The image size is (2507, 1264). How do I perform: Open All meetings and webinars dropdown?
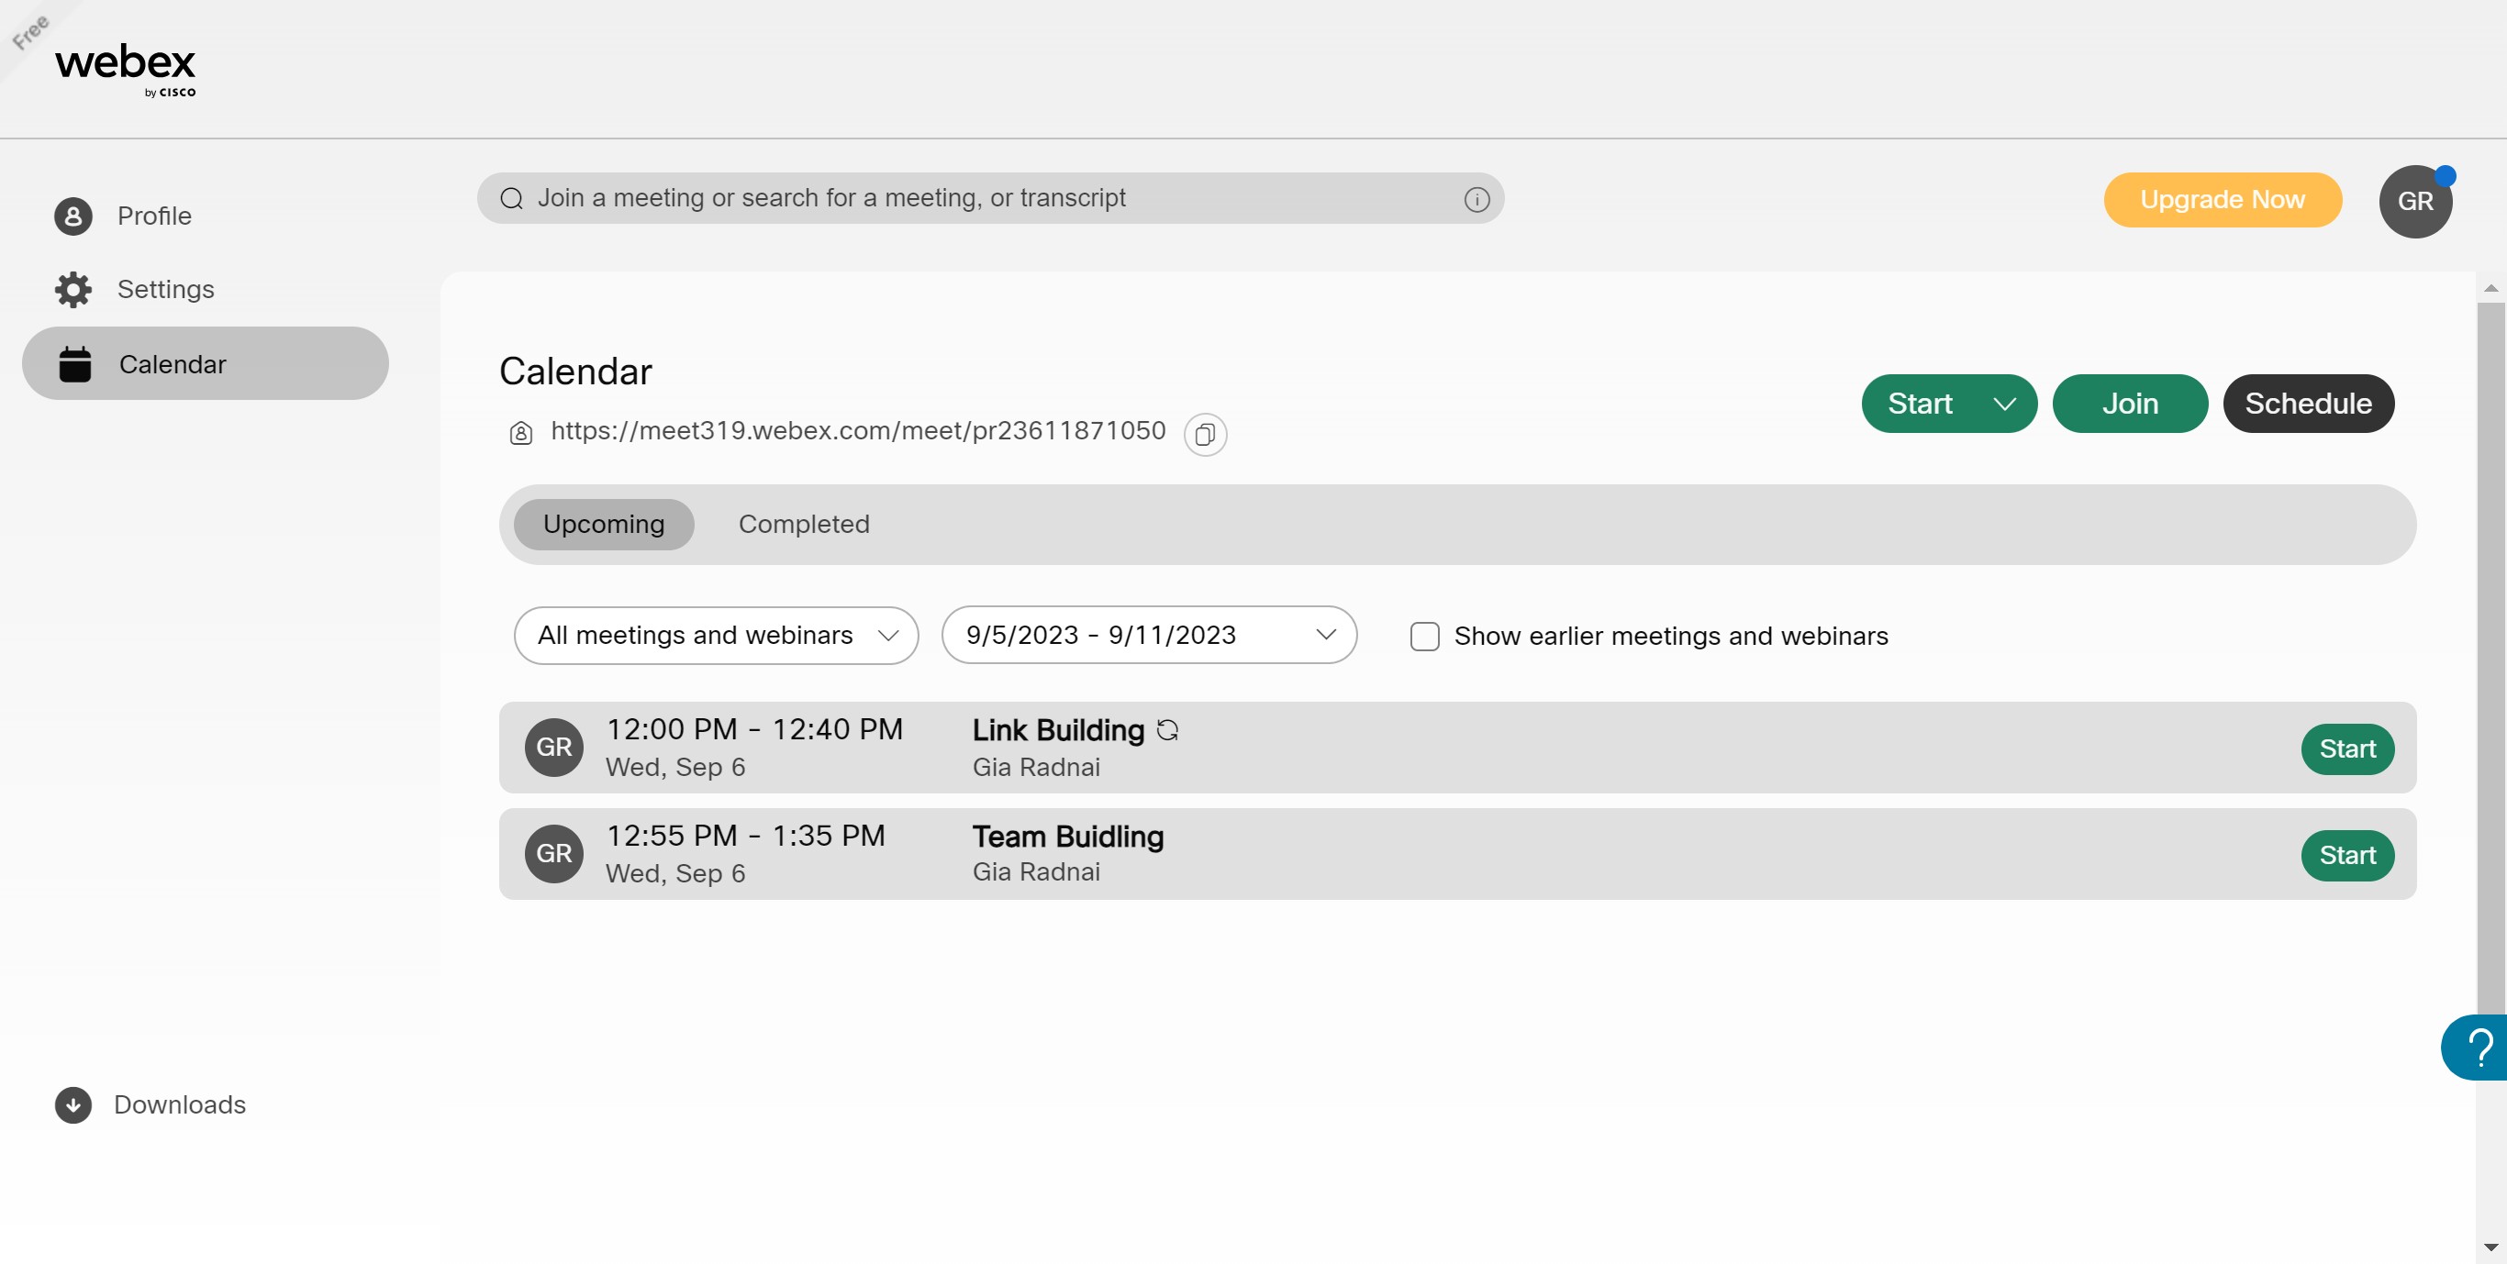click(x=716, y=636)
